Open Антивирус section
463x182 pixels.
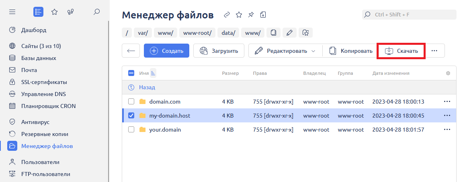click(x=35, y=122)
